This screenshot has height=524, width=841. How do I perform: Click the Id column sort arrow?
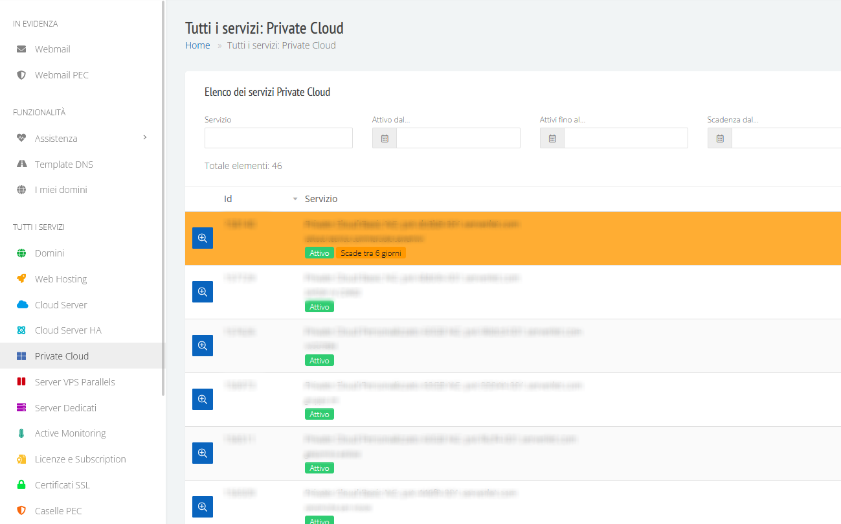[295, 199]
